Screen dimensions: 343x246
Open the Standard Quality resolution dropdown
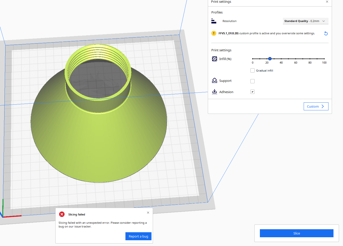coord(305,21)
